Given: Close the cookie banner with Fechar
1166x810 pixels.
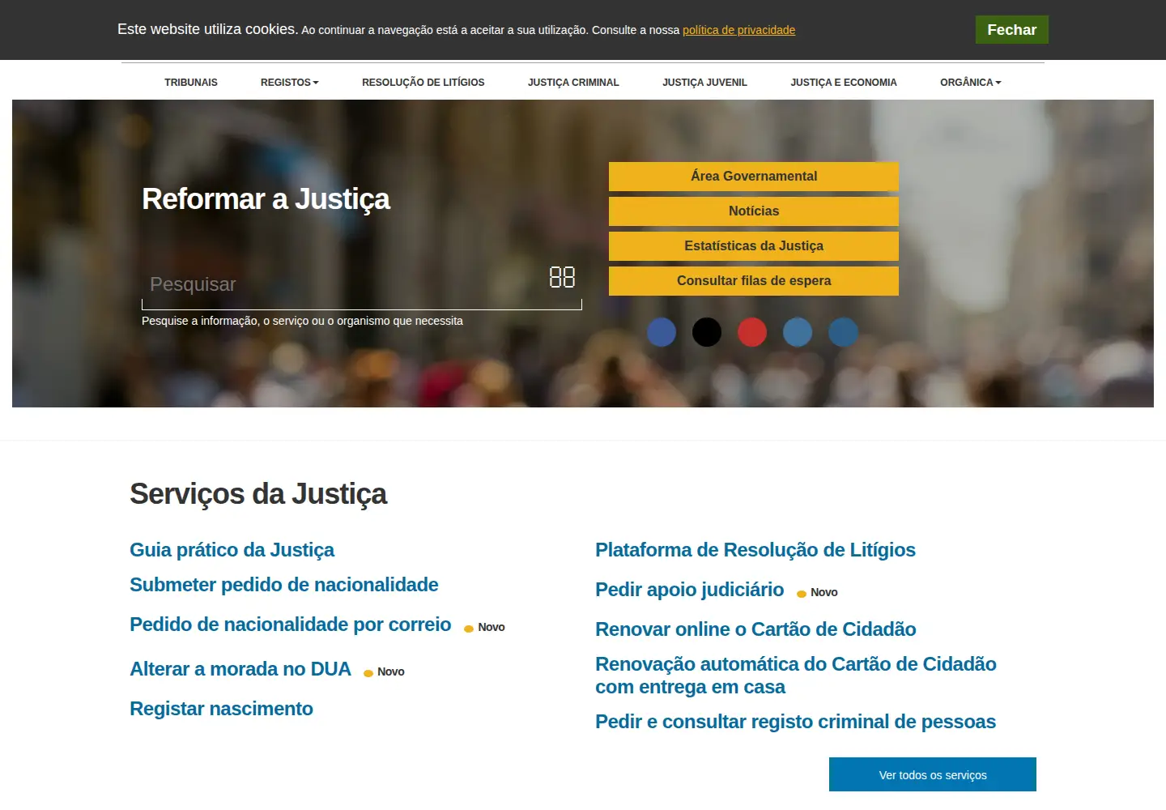Looking at the screenshot, I should tap(1012, 30).
